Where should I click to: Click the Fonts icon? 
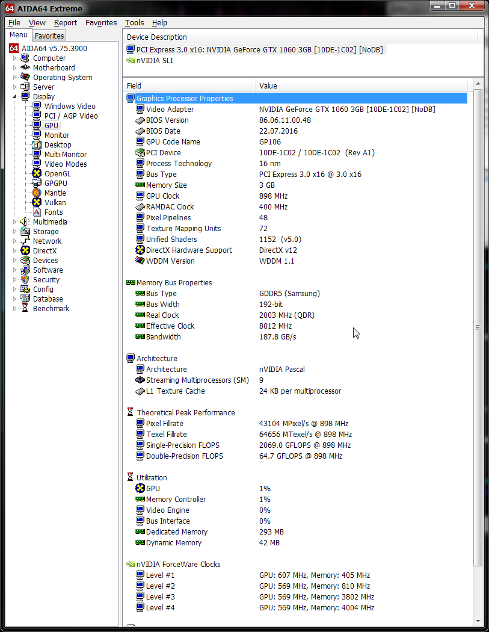pos(37,212)
